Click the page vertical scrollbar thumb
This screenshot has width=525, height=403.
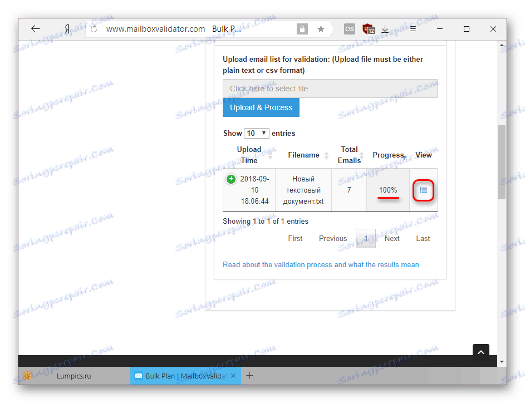pyautogui.click(x=502, y=162)
